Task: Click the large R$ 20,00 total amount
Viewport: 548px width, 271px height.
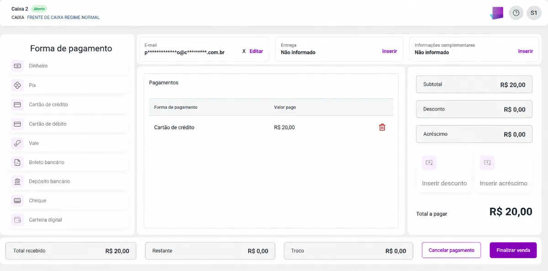Action: coord(511,211)
